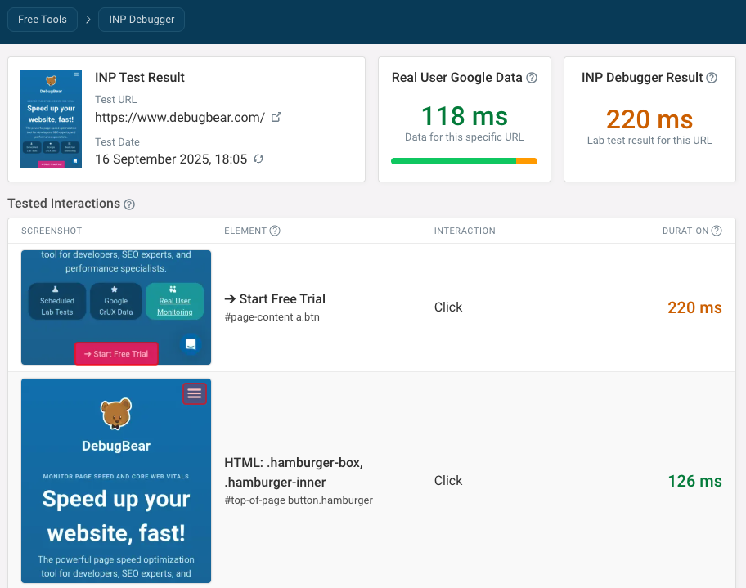Click the Real User Google Data progress bar
This screenshot has width=746, height=588.
coord(465,161)
